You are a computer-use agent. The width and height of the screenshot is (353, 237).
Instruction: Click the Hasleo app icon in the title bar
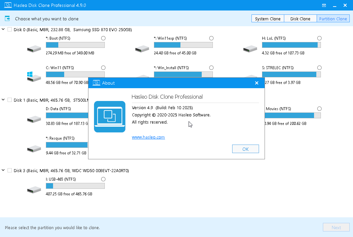(x=8, y=5)
